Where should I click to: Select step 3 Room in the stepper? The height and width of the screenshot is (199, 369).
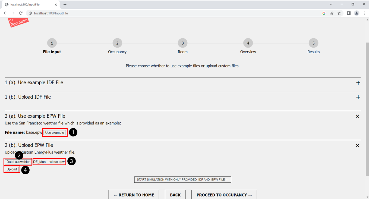click(x=182, y=43)
